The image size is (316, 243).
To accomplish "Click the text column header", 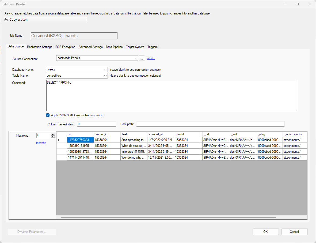I will coord(134,134).
